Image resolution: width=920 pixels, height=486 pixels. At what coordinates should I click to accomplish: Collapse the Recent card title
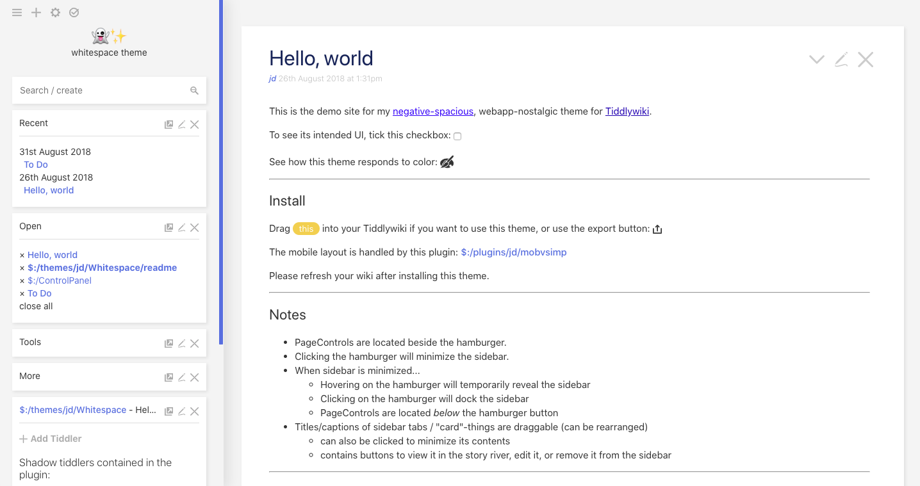point(34,123)
